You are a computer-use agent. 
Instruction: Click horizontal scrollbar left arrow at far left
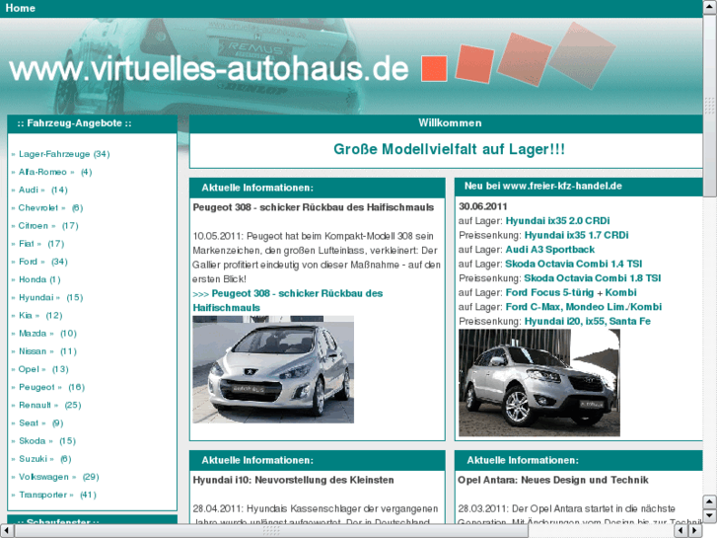pyautogui.click(x=7, y=531)
